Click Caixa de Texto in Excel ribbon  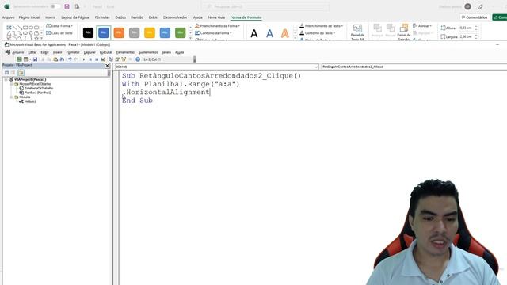[x=59, y=33]
